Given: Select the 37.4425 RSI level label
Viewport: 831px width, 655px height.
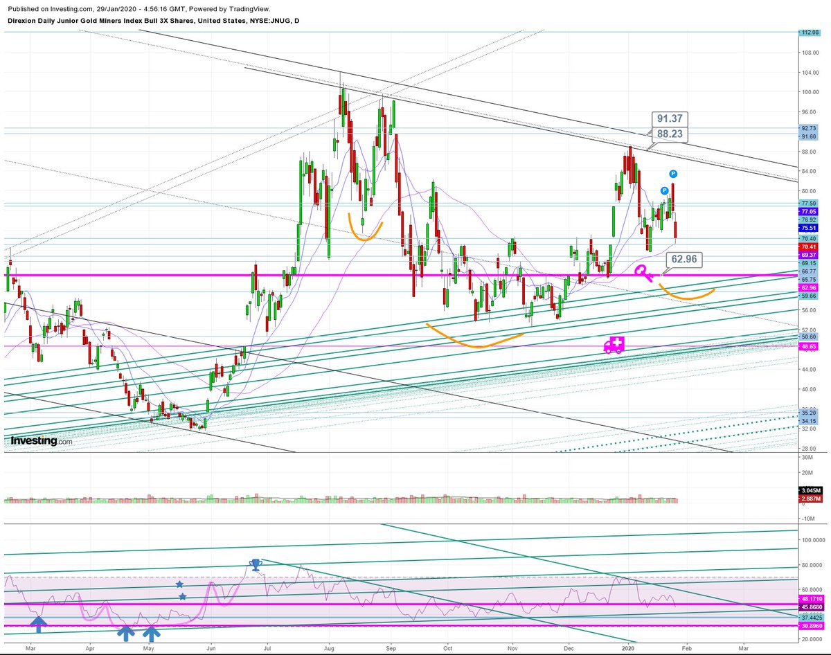Looking at the screenshot, I should [811, 617].
